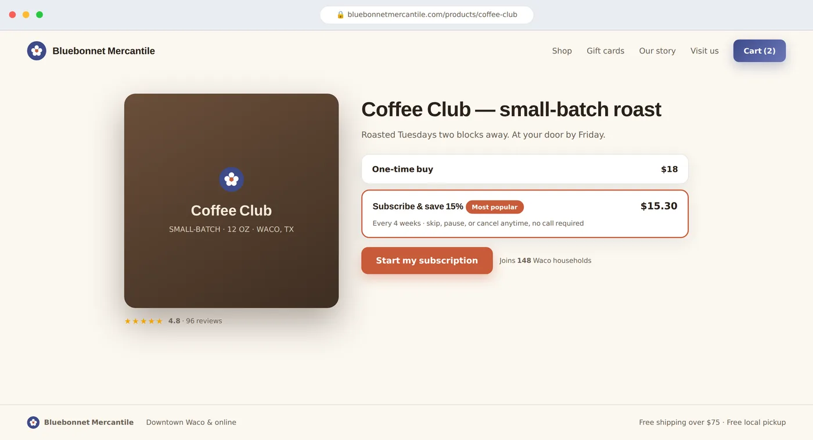Click the Coffee Club product image
This screenshot has width=813, height=440.
(231, 201)
